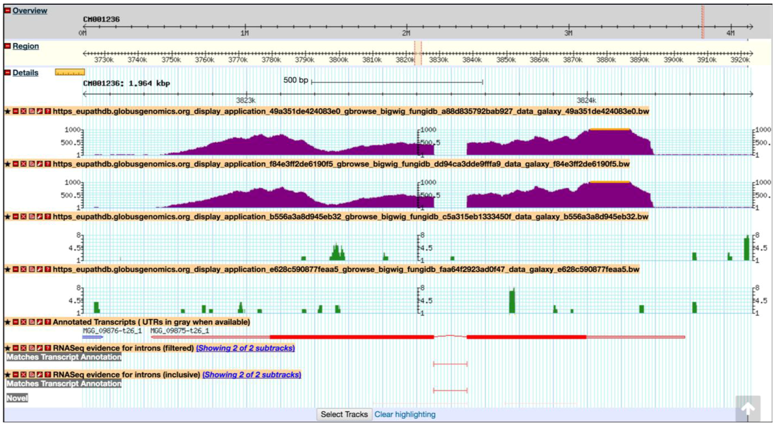Share the e628c590877feaa5 bigwig track
This screenshot has width=777, height=427.
32,269
